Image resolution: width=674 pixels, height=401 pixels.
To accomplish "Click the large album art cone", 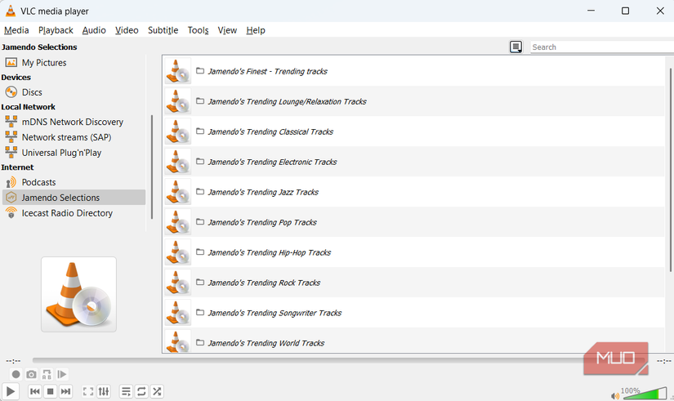I will pyautogui.click(x=78, y=294).
